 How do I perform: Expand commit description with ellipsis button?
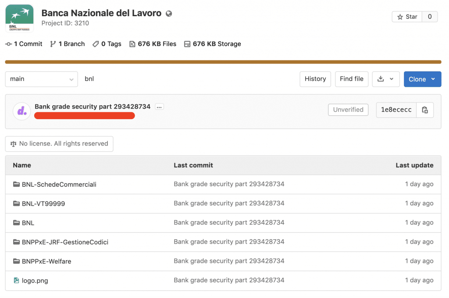(159, 107)
